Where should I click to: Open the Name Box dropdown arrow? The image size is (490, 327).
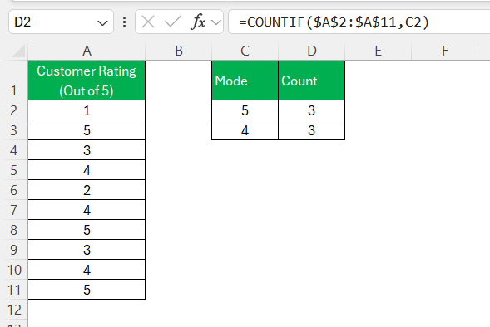coord(102,22)
